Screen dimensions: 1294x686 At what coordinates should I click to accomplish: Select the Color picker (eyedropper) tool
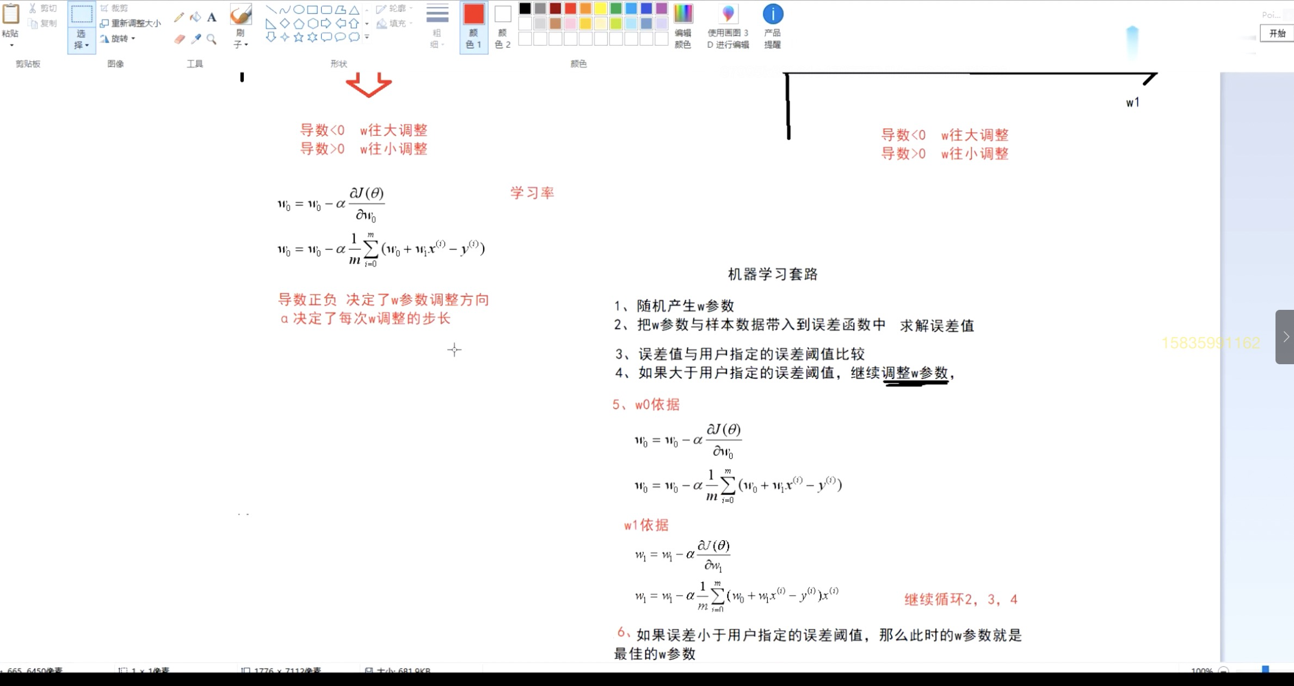click(195, 38)
